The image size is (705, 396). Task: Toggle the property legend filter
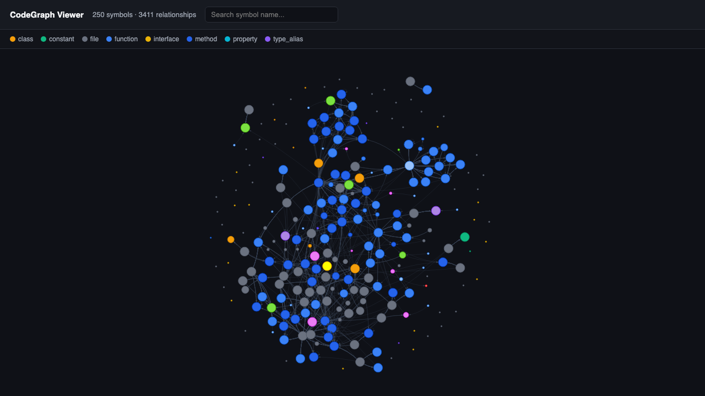pyautogui.click(x=241, y=39)
